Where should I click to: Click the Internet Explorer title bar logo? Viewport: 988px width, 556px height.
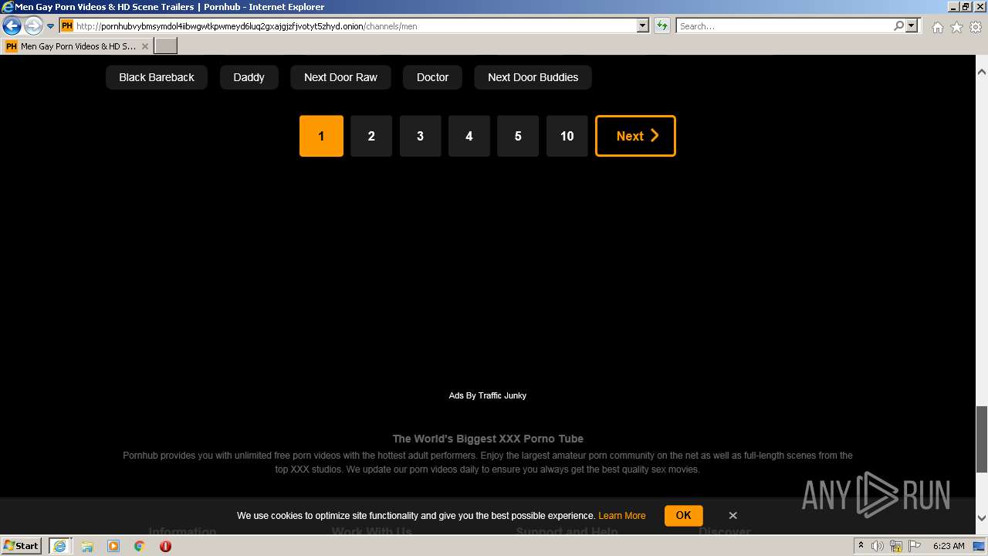coord(8,7)
